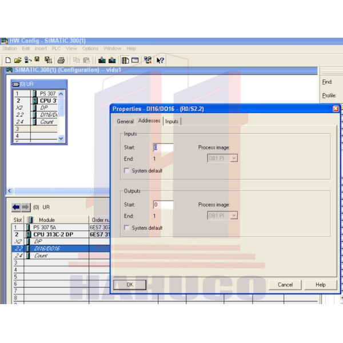
Task: Toggle System default under Outputs
Action: point(127,228)
